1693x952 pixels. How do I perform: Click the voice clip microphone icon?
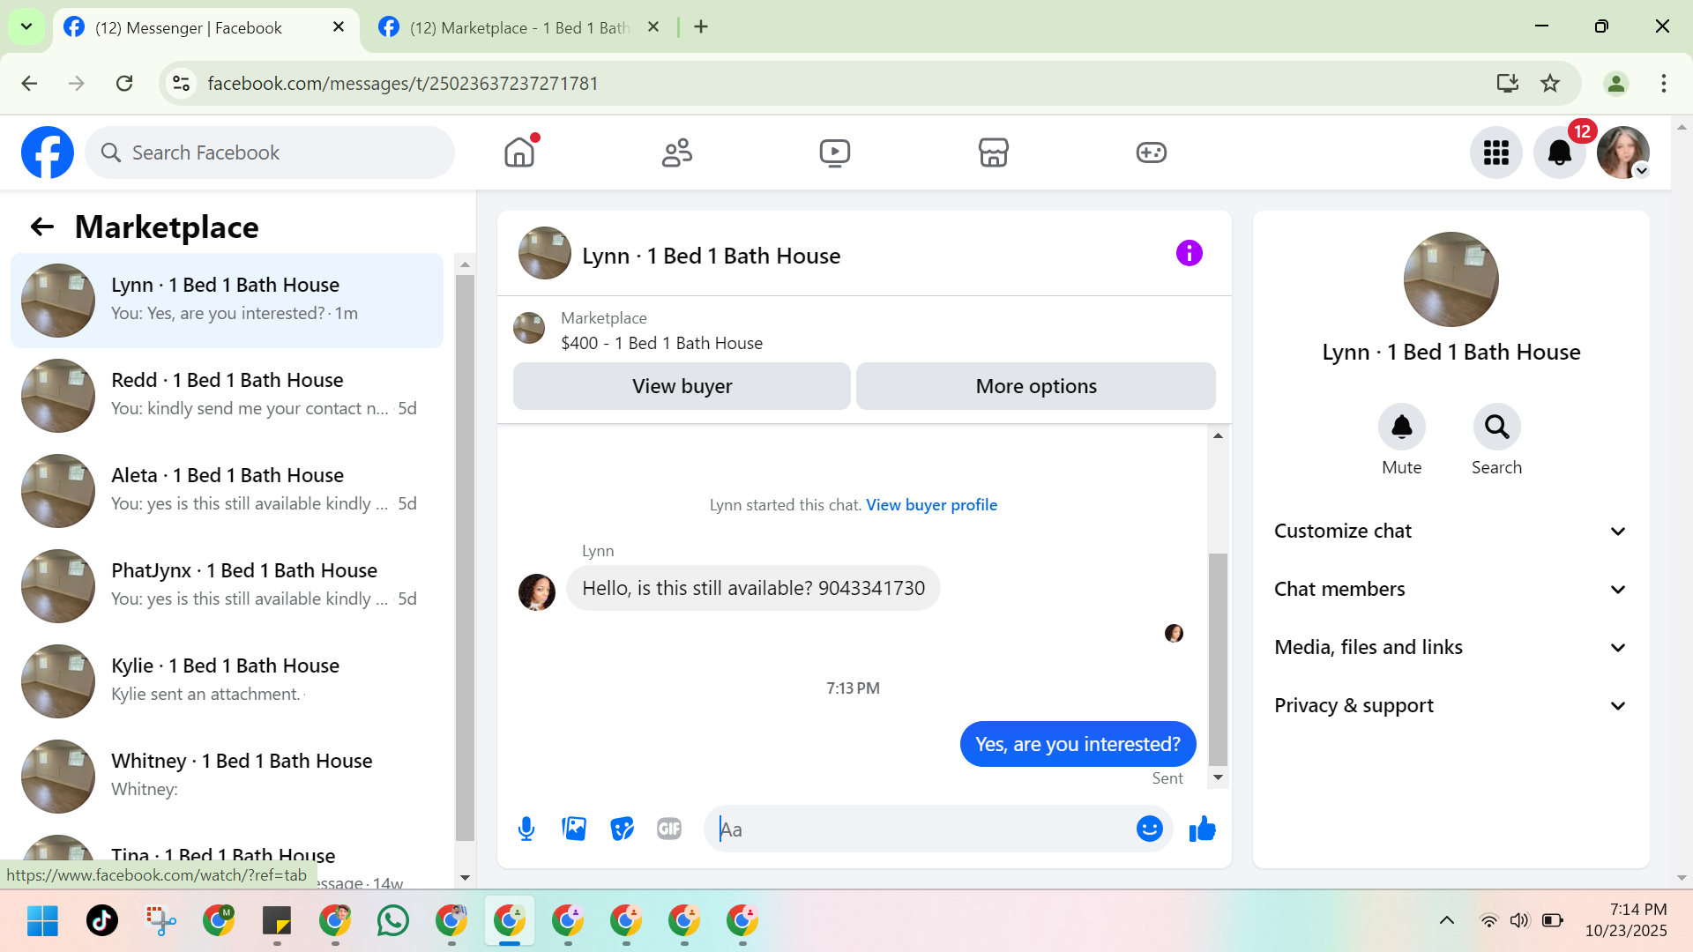click(526, 829)
